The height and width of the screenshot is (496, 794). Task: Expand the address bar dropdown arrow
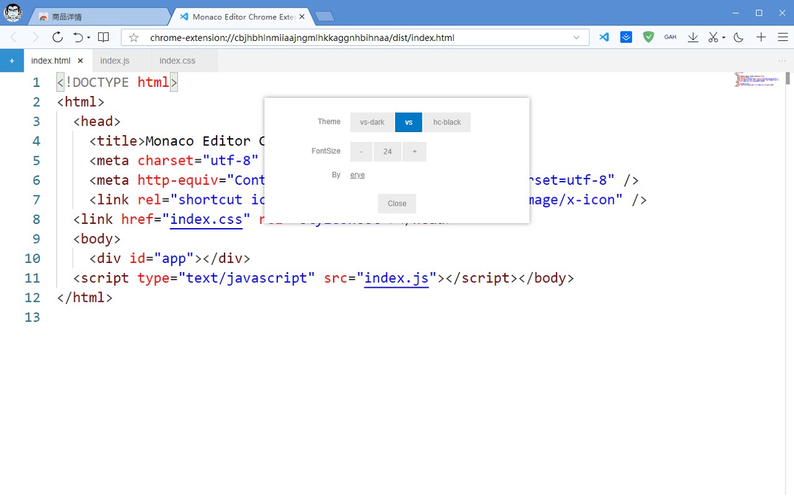(x=577, y=38)
